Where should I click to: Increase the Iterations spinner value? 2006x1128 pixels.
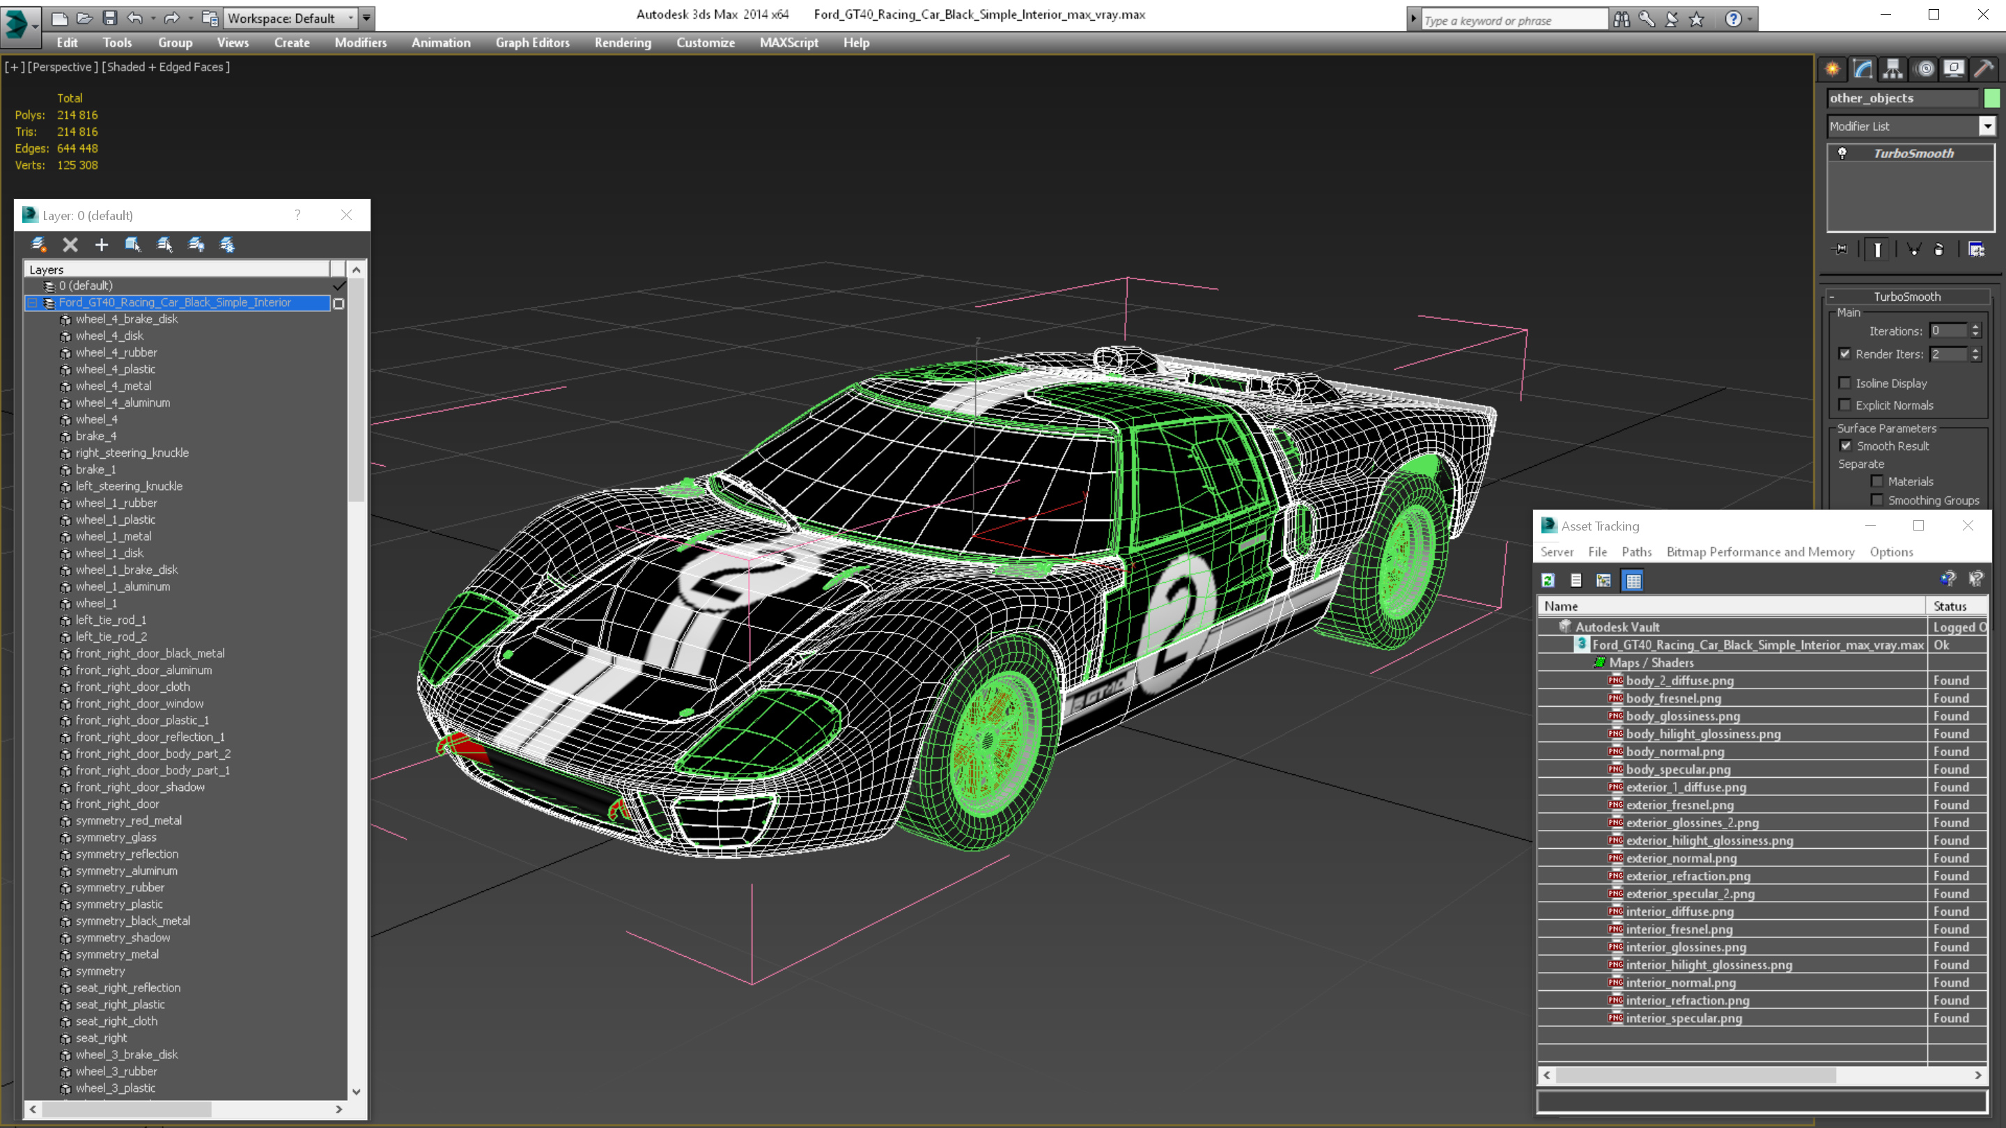point(1975,327)
